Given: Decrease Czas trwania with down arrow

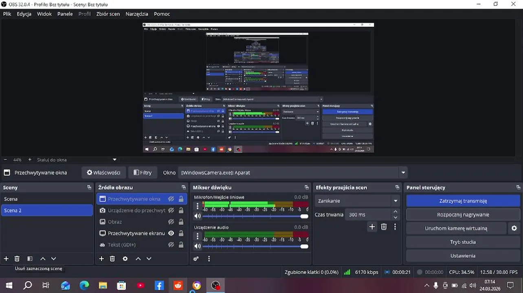Looking at the screenshot, I should (395, 217).
